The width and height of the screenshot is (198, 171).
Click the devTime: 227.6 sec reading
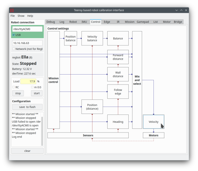point(24,74)
